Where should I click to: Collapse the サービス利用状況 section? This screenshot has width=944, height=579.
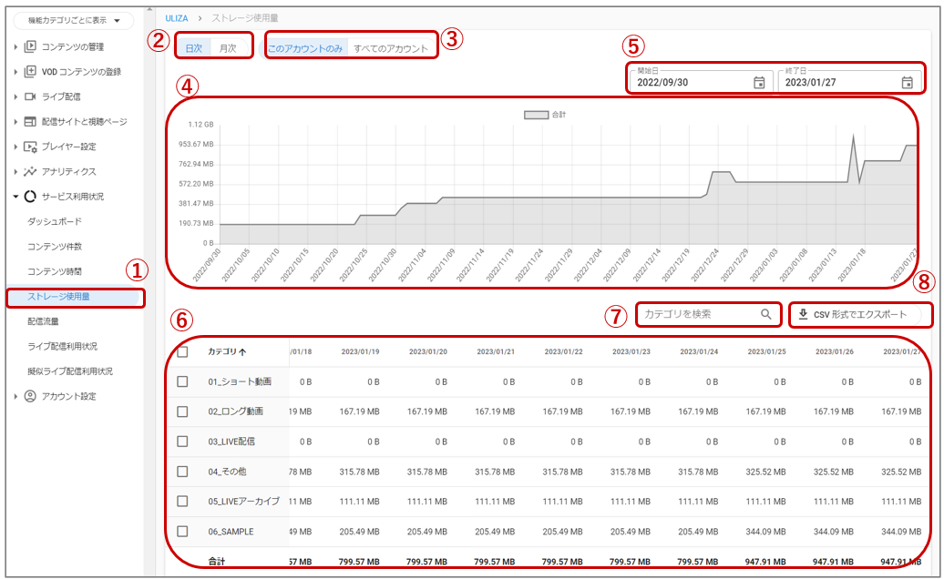coord(15,197)
